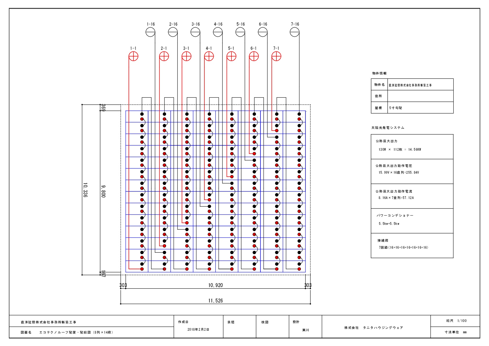
Task: Click the red positive terminal symbol 7-1
Action: [276, 56]
